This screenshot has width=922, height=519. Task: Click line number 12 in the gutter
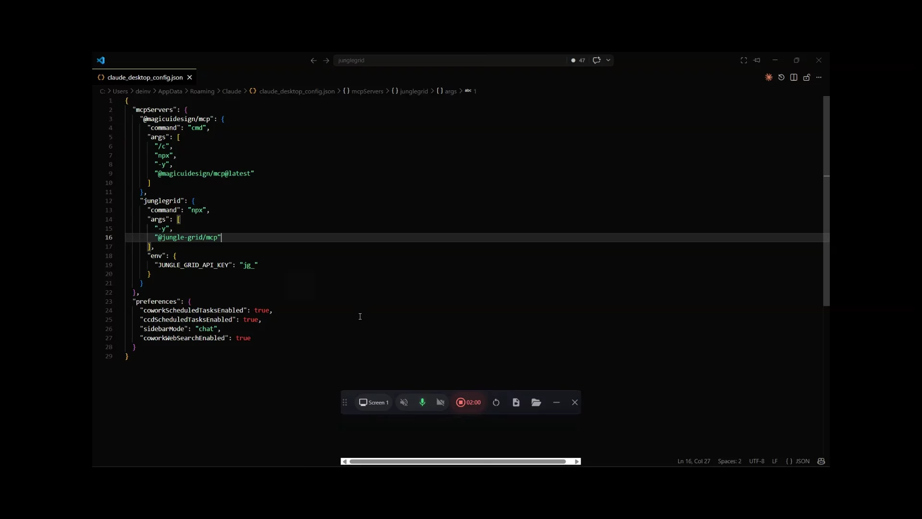coord(109,201)
